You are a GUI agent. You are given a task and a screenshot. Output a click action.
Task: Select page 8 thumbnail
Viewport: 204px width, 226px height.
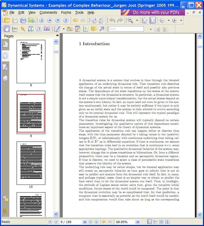(x=31, y=62)
